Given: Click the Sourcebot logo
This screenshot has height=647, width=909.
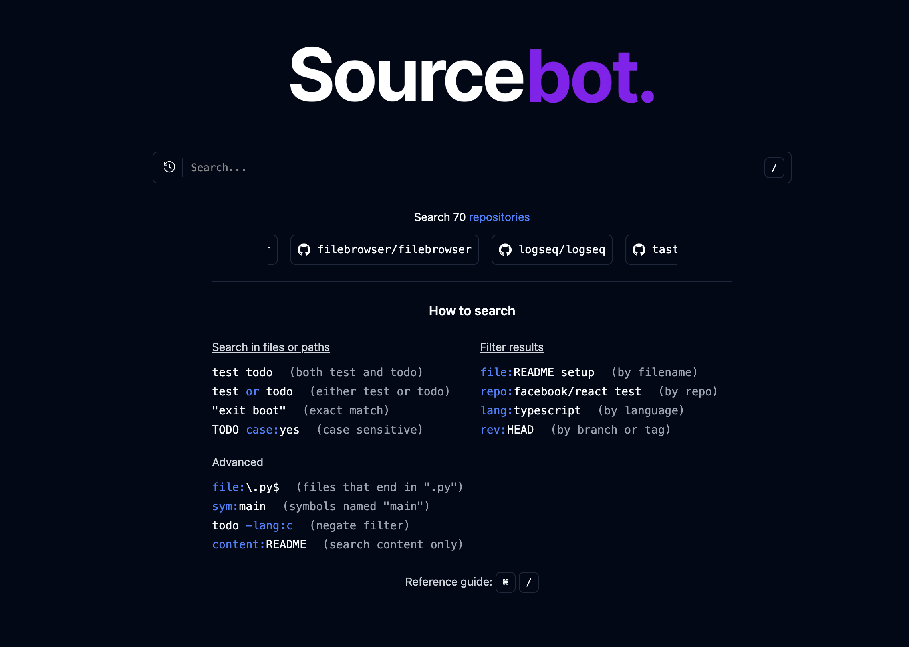Looking at the screenshot, I should (471, 76).
